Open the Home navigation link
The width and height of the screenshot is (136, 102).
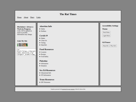(x=19, y=17)
